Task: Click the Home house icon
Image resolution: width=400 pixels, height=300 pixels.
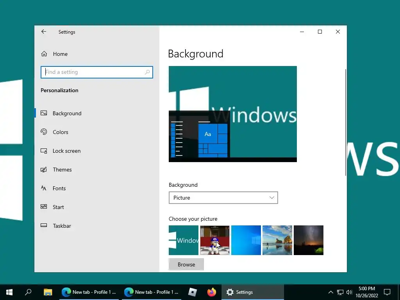Action: [x=44, y=54]
